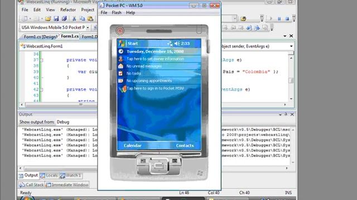Click the Paste clipboard icon in Visual Studio toolbar

(x=90, y=18)
